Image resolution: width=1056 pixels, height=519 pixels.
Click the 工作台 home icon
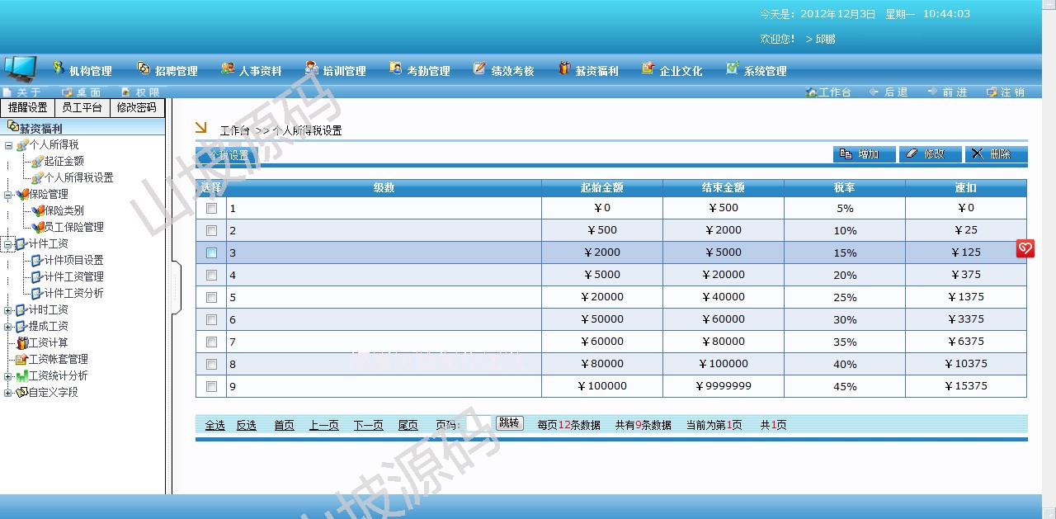tap(811, 92)
